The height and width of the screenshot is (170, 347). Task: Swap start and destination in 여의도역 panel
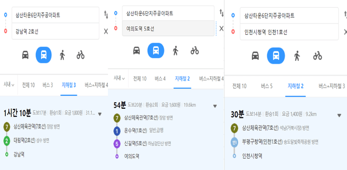pos(222,13)
